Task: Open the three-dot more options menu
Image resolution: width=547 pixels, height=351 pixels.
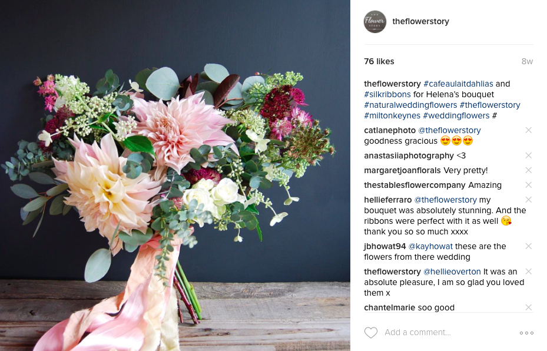Action: 526,333
